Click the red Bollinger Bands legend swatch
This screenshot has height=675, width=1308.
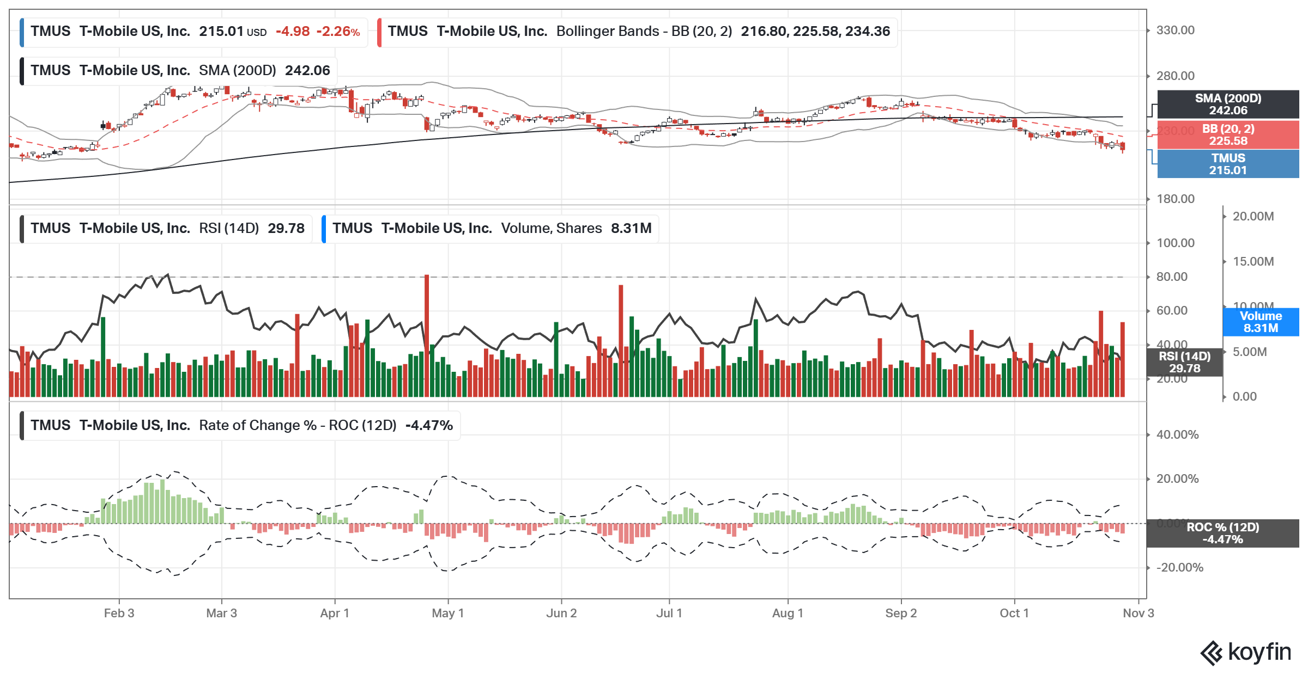pyautogui.click(x=379, y=32)
